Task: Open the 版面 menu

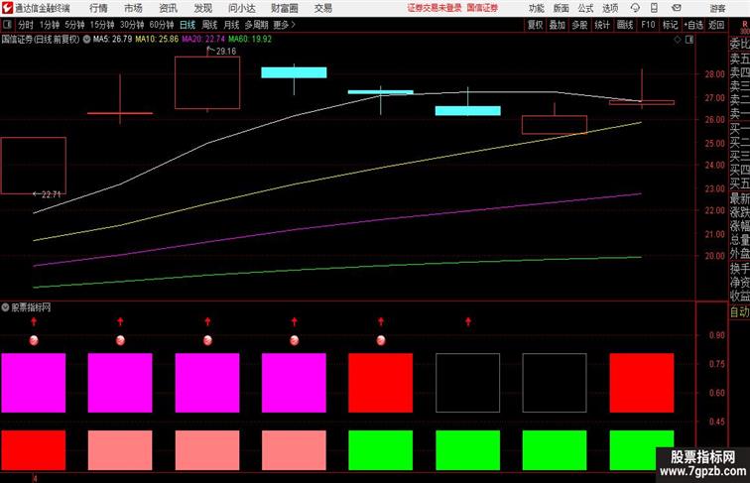Action: tap(561, 8)
